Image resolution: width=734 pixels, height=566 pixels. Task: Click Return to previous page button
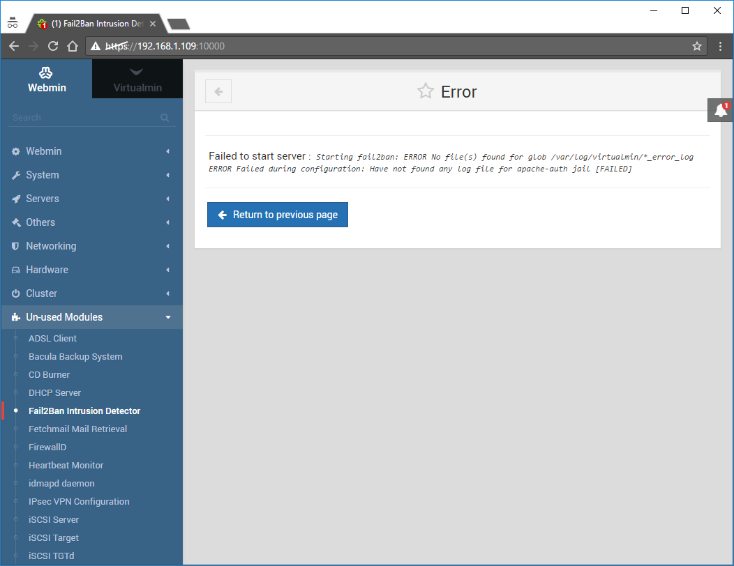278,215
